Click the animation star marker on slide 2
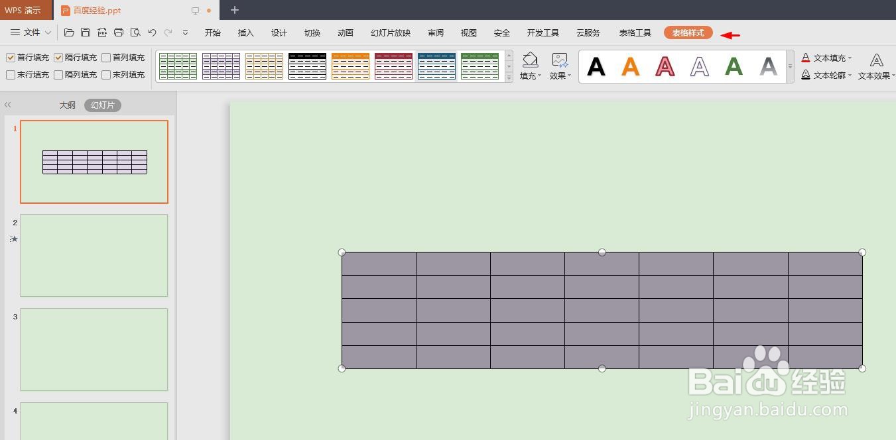 (13, 239)
